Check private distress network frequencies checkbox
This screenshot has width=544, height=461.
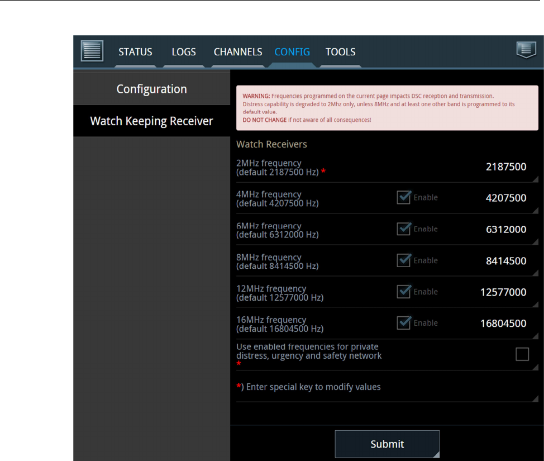[x=522, y=354]
